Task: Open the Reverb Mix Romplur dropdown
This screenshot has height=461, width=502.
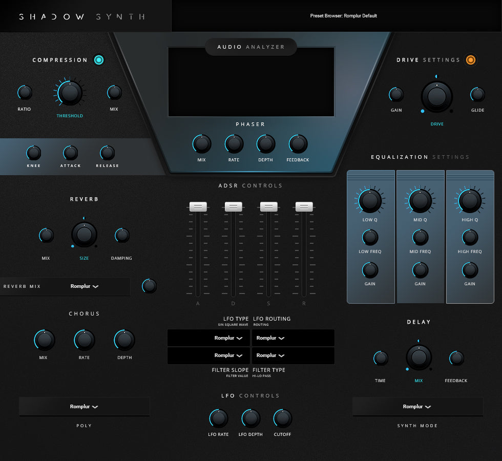Action: pos(84,286)
